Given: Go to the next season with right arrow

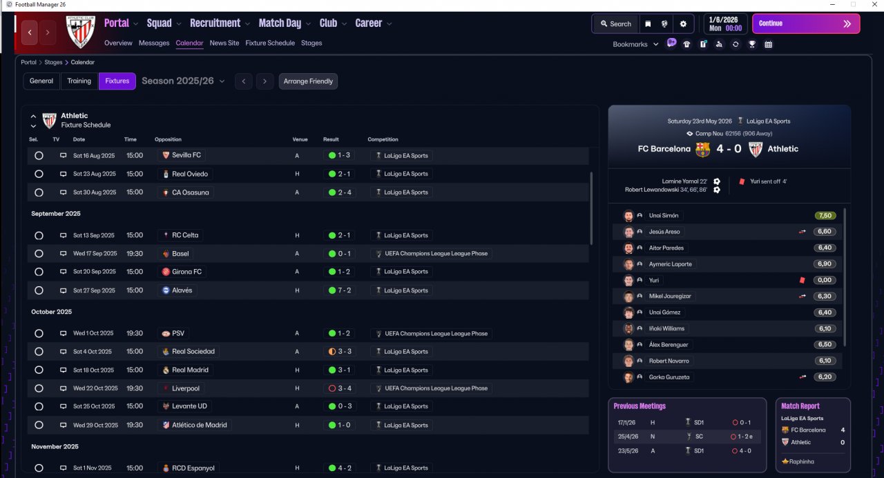Looking at the screenshot, I should pos(265,81).
